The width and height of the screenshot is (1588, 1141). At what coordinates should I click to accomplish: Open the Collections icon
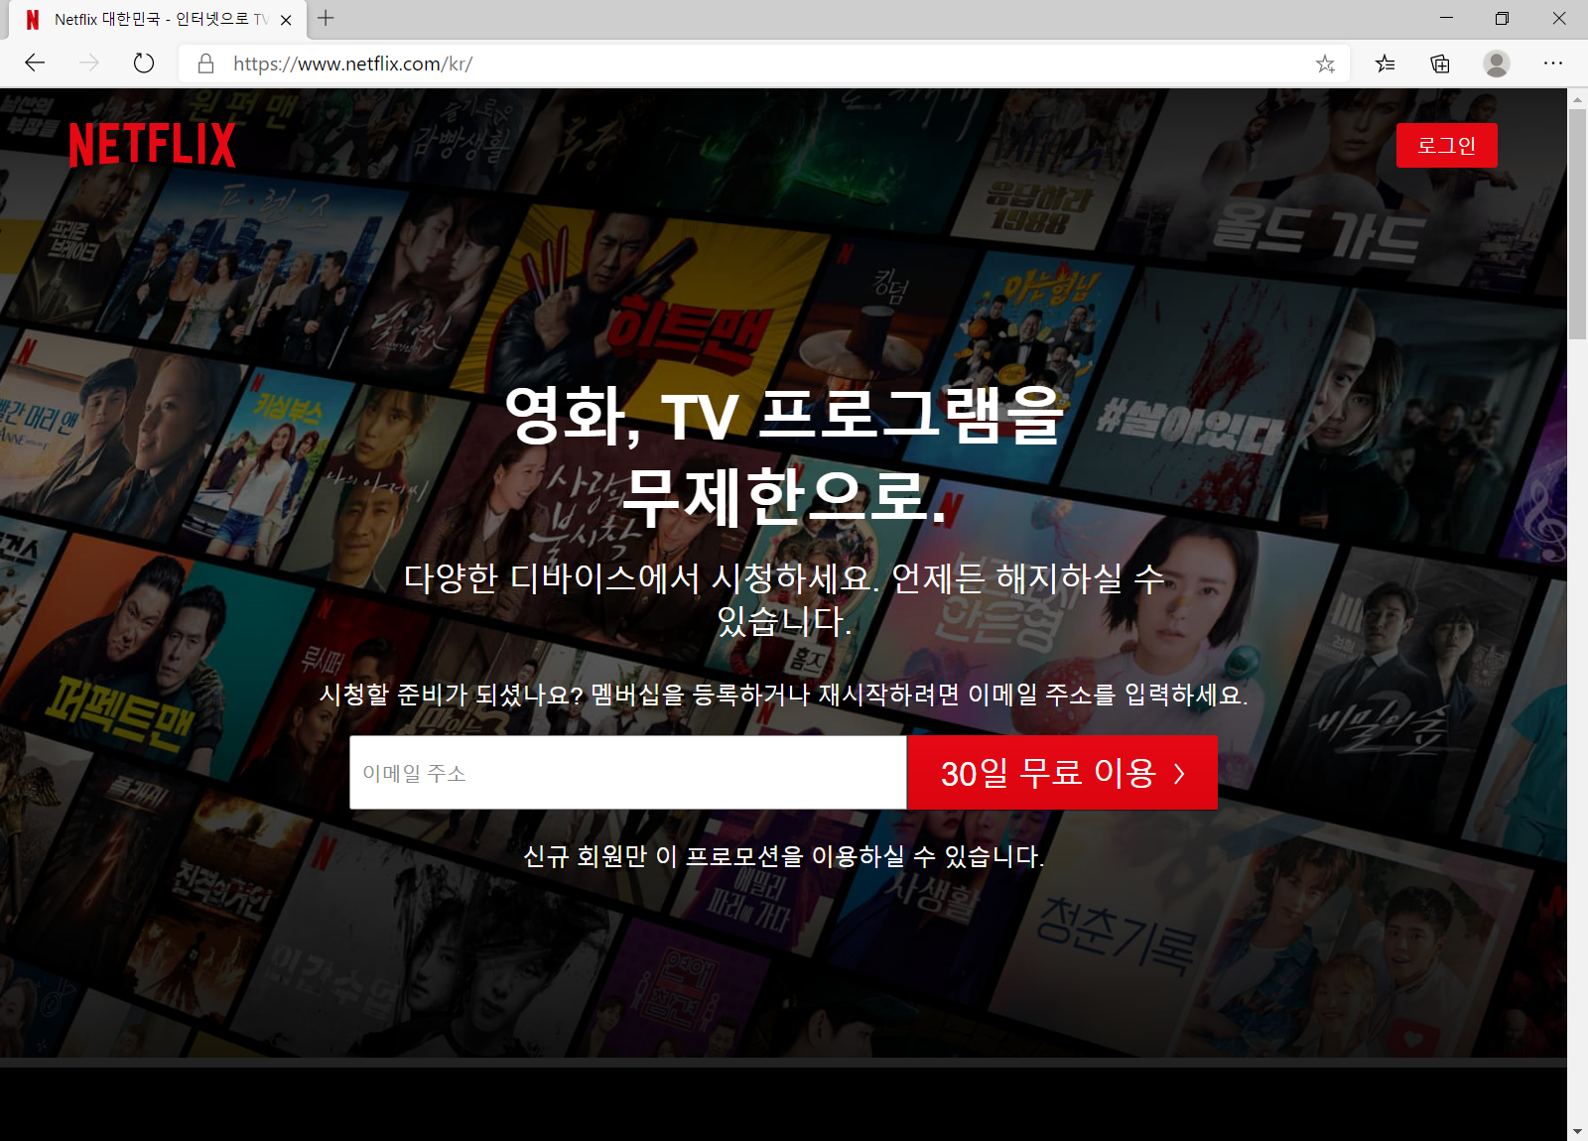(1440, 63)
